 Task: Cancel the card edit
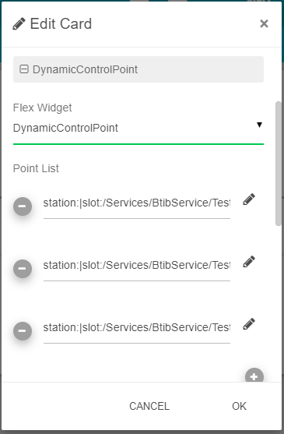tap(149, 406)
